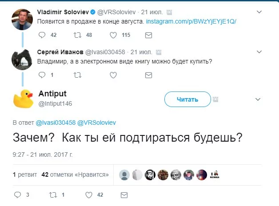Like Soloviev's tweet with 115 likes
The image size is (279, 206).
(113, 35)
